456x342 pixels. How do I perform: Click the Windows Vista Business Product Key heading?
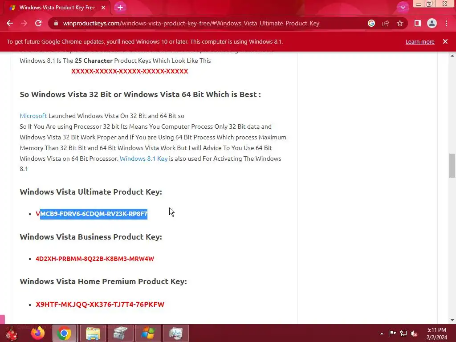91,237
